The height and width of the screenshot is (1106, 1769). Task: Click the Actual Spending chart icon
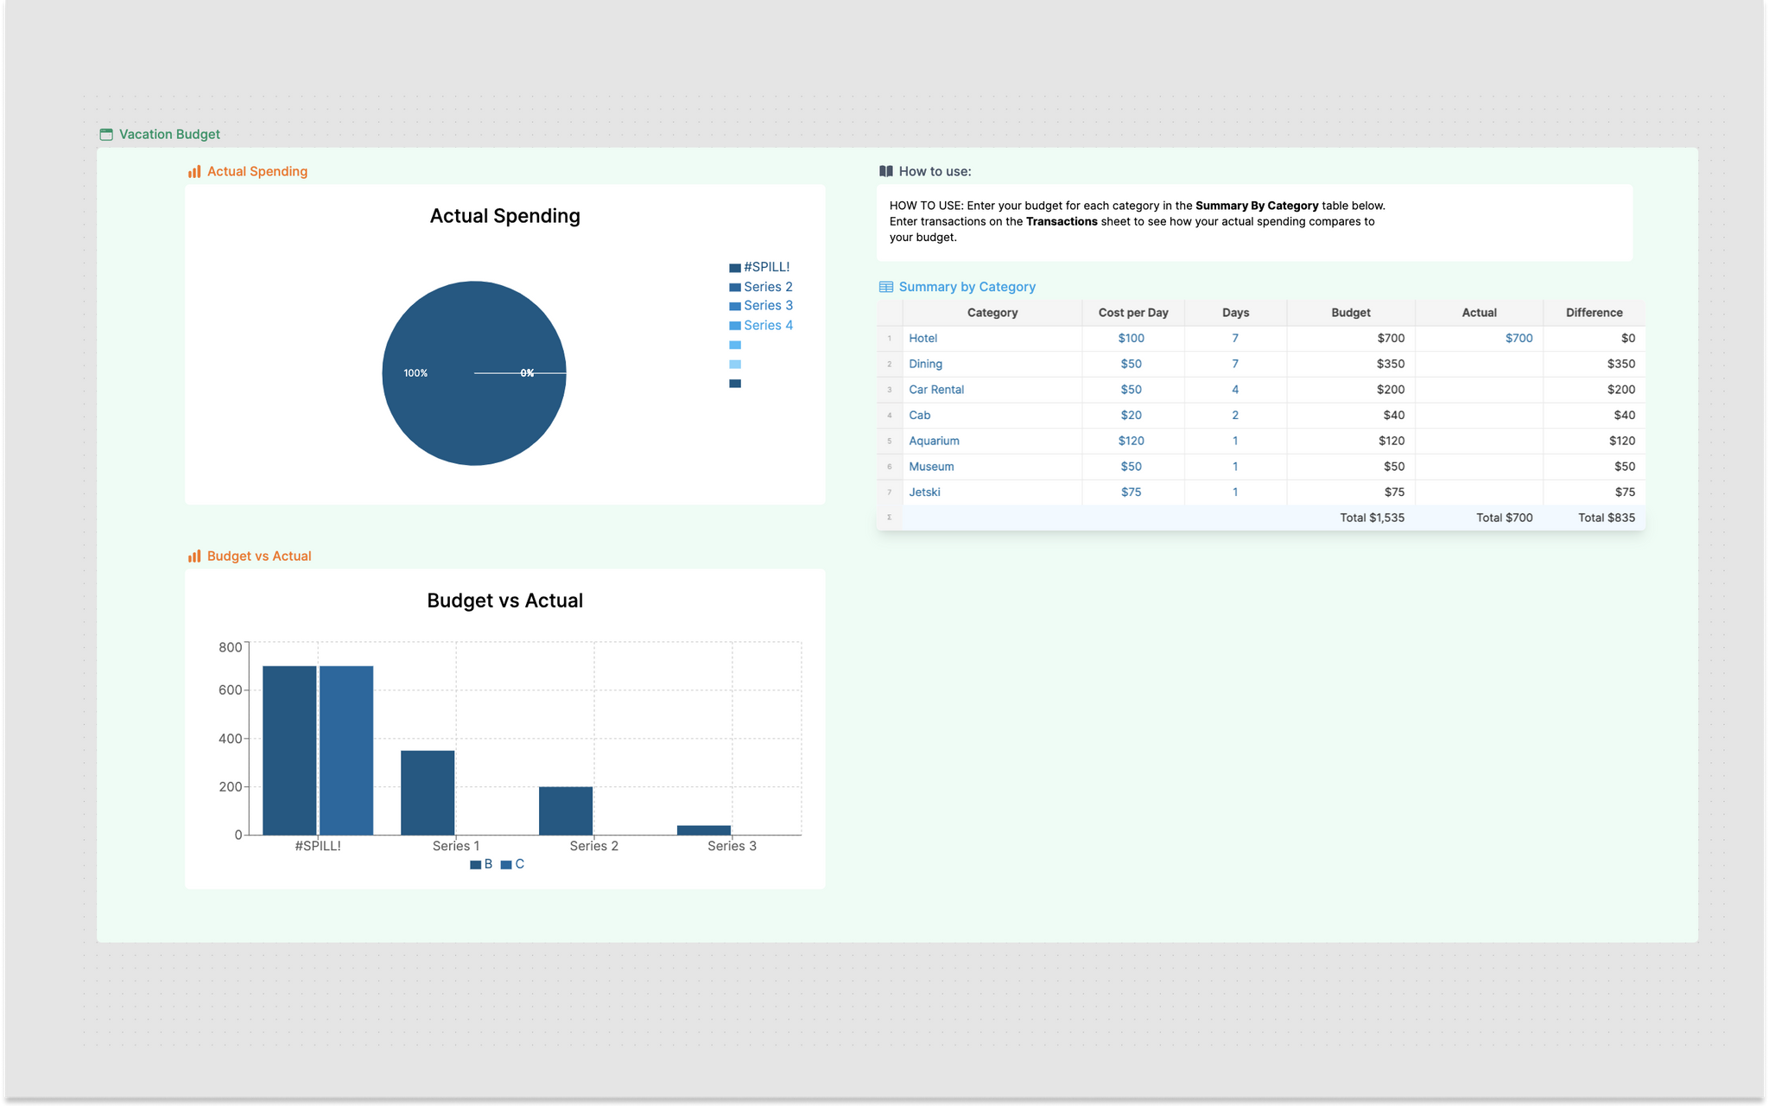tap(194, 171)
